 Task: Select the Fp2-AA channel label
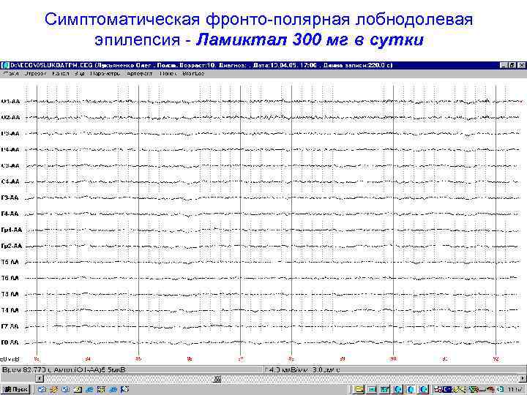12,246
